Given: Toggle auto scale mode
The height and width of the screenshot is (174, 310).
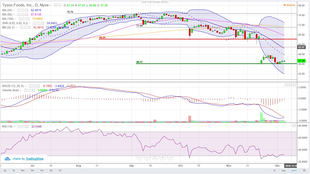Looking at the screenshot, I should coord(294,170).
